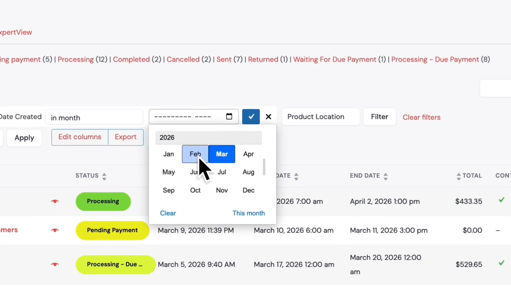Sort by End Date column arrows
Image resolution: width=511 pixels, height=290 pixels.
(386, 176)
